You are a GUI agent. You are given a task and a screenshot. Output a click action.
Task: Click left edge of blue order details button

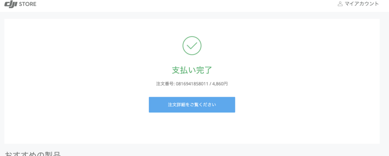150,105
